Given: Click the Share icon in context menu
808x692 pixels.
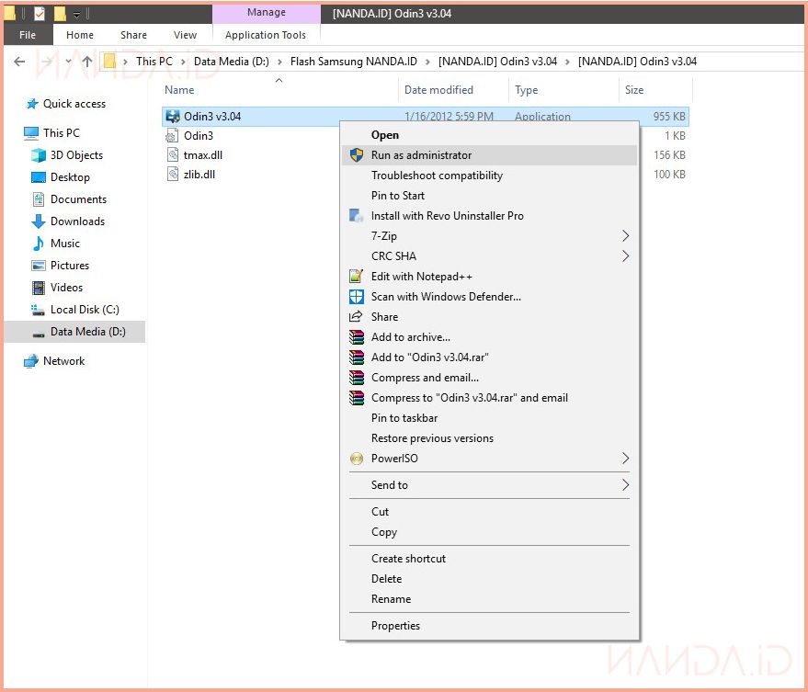Looking at the screenshot, I should pyautogui.click(x=357, y=317).
